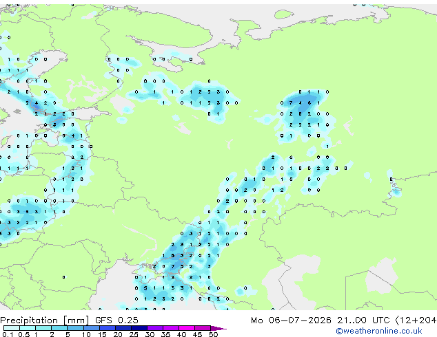Screen dimensions: 437x337
Task: Click the legend label '10'
Action: tap(86, 334)
